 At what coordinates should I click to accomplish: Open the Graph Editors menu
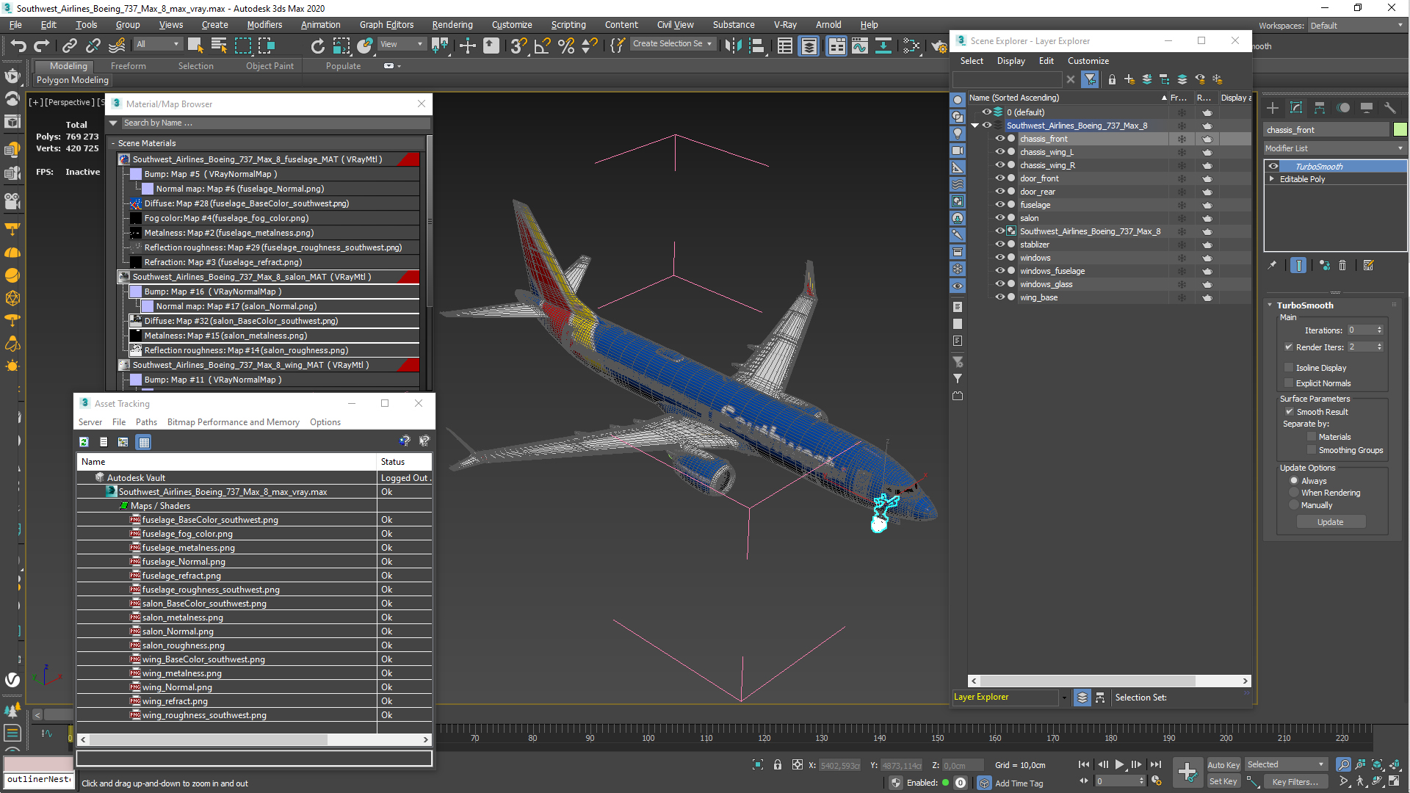click(x=386, y=25)
